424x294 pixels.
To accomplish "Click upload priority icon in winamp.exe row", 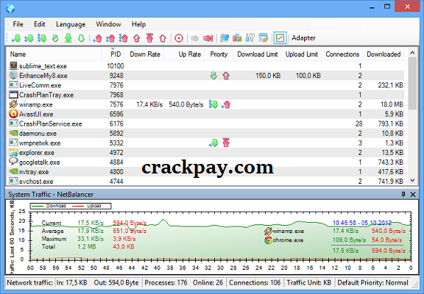I will 226,104.
